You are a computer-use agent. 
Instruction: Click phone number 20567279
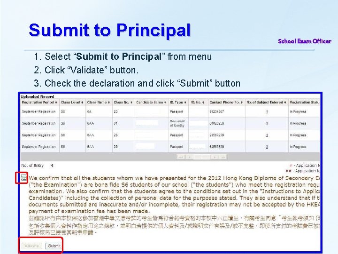tap(216, 135)
